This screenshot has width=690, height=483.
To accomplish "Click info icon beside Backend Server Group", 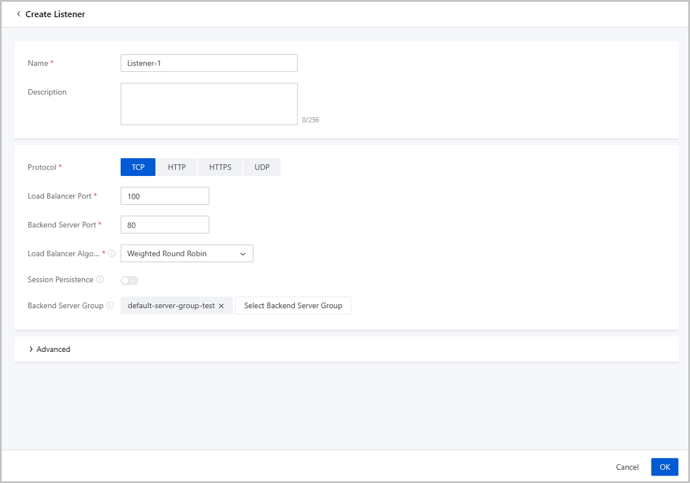I will (x=110, y=306).
